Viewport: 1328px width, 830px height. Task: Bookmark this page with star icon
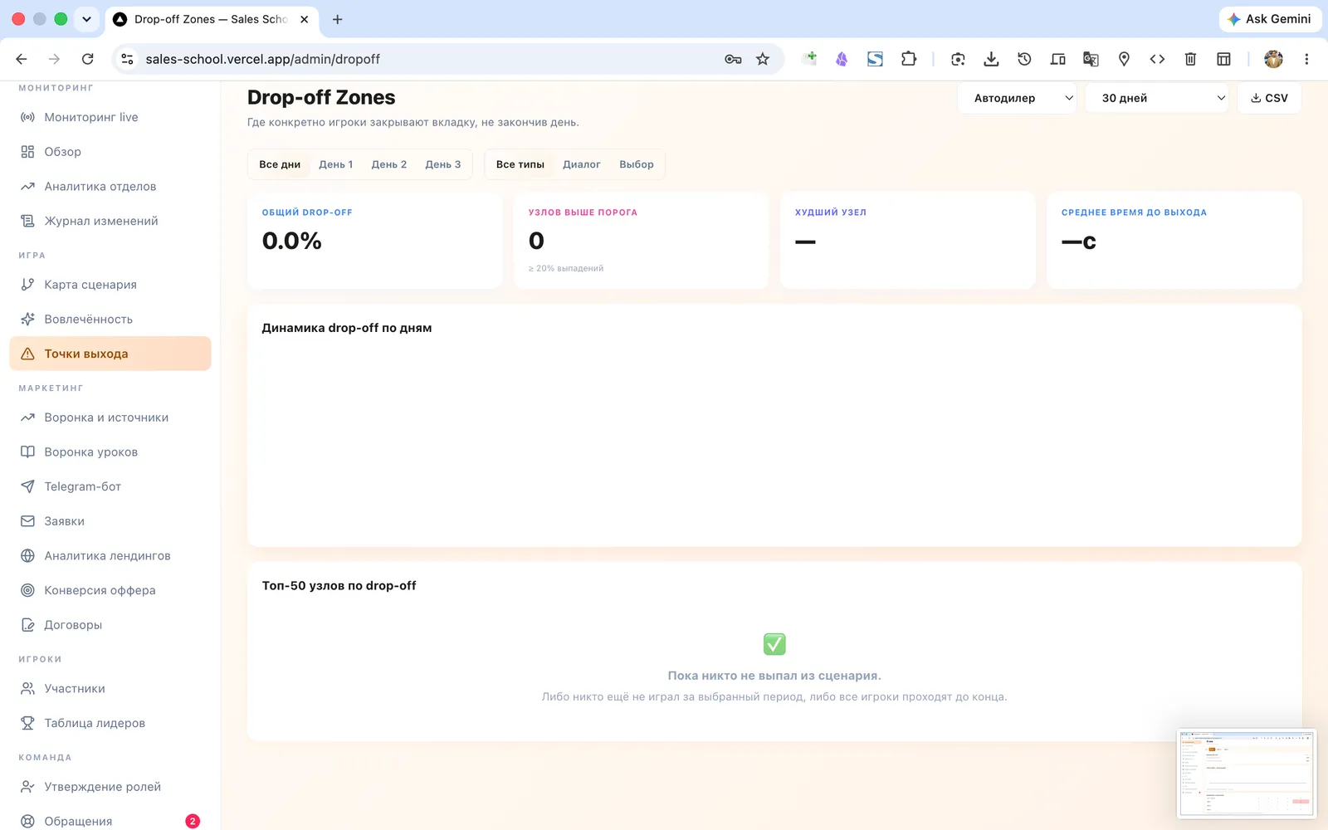pyautogui.click(x=763, y=59)
